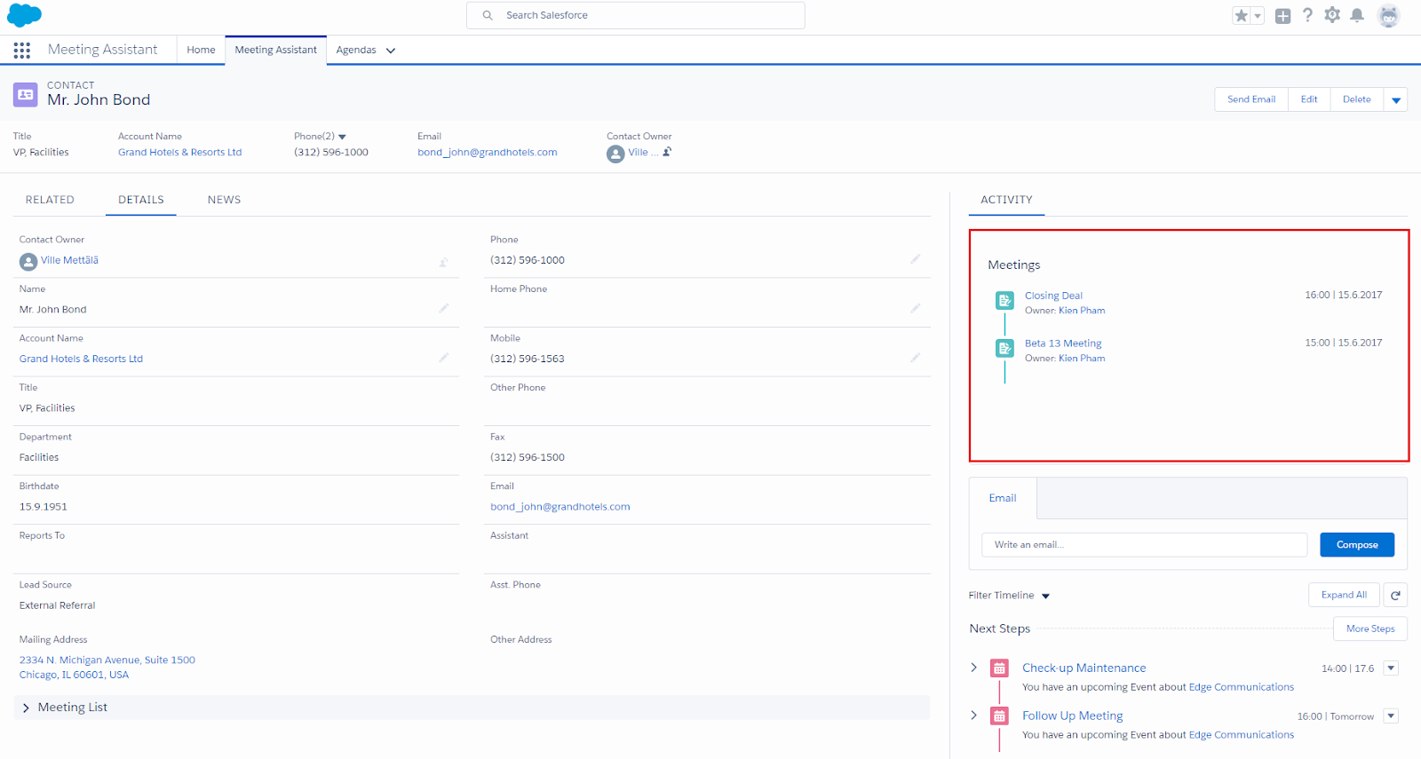Edit the Account Name field pencil icon
1421x759 pixels.
[x=443, y=357]
